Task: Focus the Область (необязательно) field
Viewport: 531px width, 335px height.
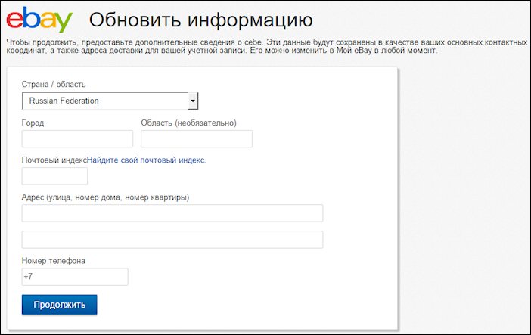Action: 197,139
